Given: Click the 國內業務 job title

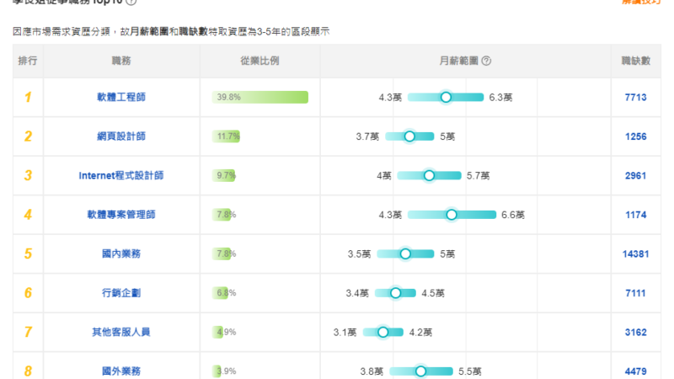Looking at the screenshot, I should (x=120, y=254).
